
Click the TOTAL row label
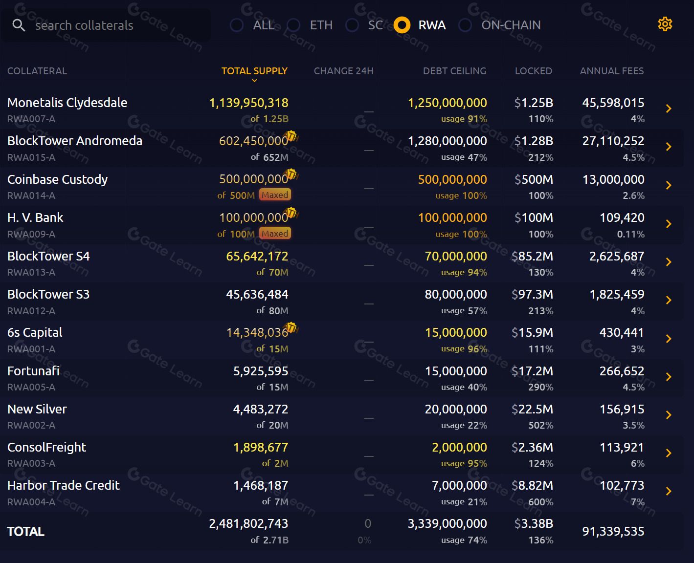[26, 532]
